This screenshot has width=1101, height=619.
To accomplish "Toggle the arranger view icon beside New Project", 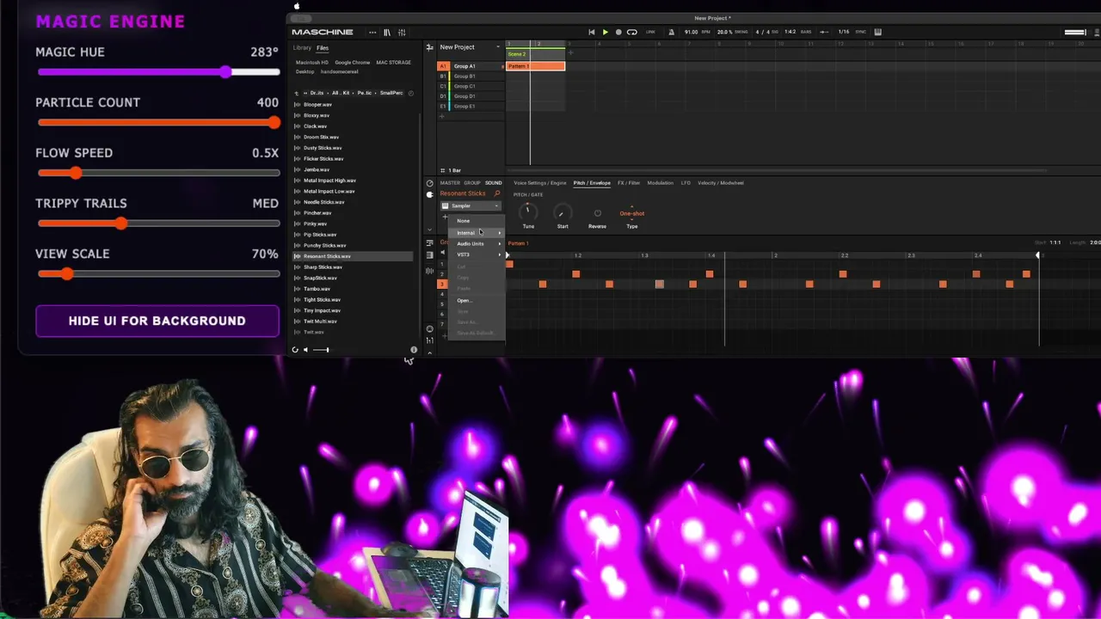I will (x=429, y=47).
